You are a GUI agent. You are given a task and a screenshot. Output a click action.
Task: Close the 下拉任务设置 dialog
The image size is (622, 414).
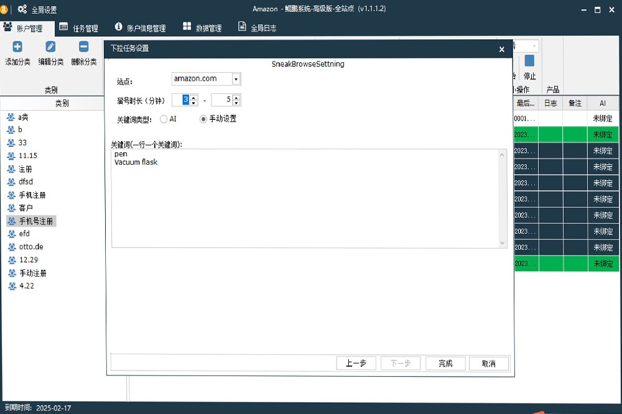point(502,49)
